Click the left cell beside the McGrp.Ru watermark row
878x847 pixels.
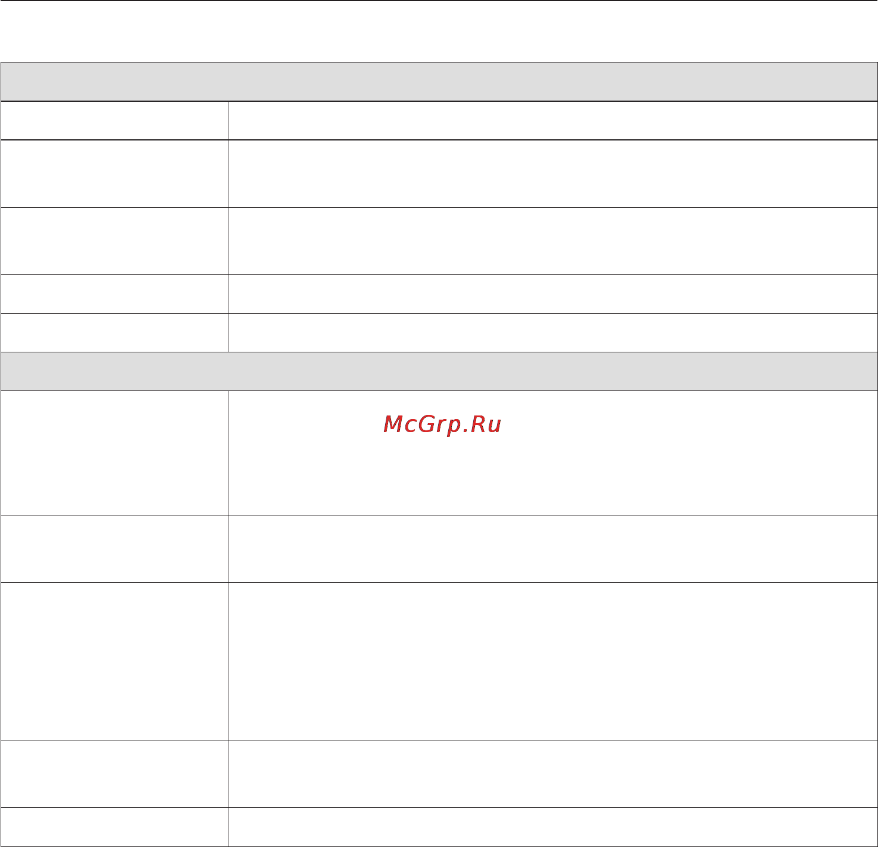pos(115,453)
